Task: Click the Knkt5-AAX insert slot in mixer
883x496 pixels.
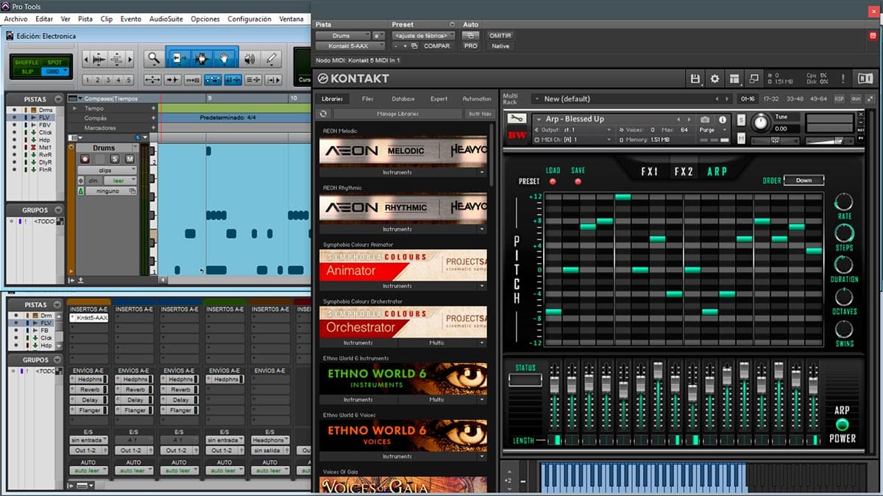Action: click(x=89, y=318)
